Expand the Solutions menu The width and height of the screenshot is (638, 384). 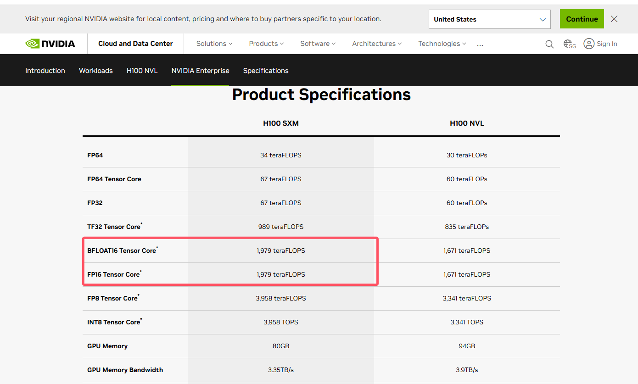214,44
